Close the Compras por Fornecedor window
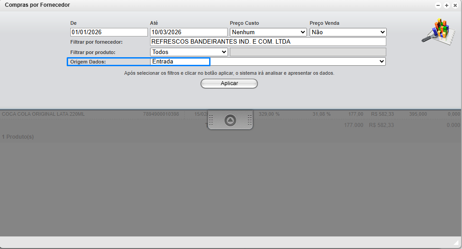 [x=455, y=5]
